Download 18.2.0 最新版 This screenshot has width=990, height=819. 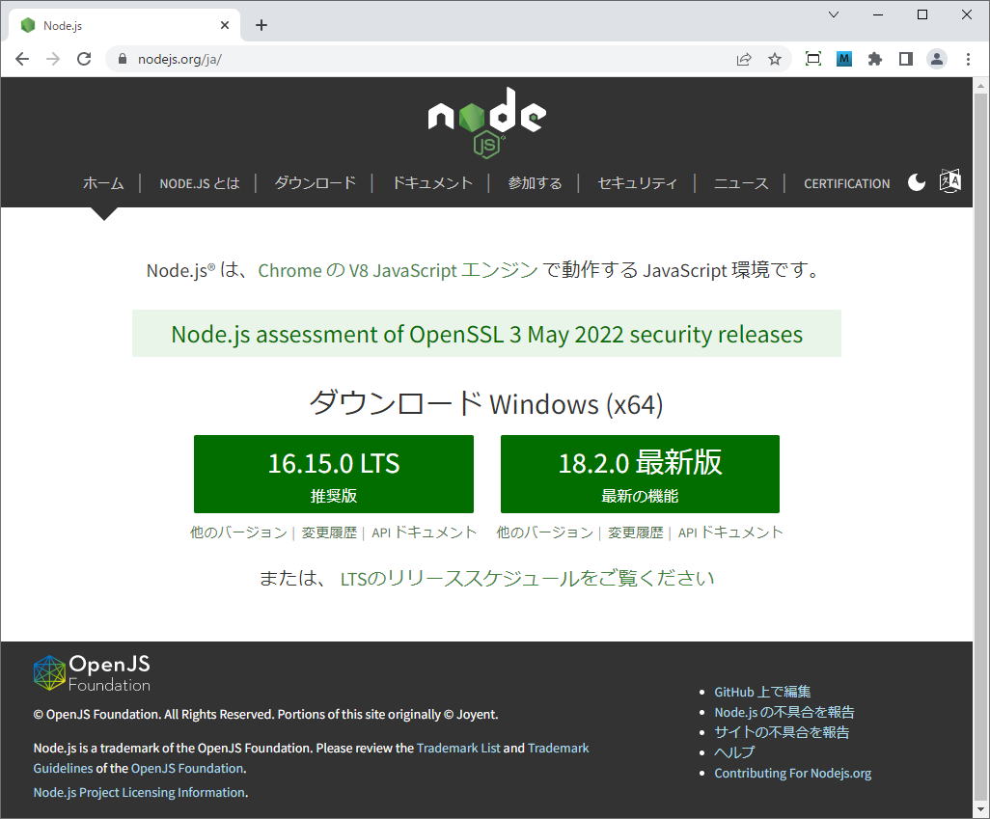tap(640, 475)
